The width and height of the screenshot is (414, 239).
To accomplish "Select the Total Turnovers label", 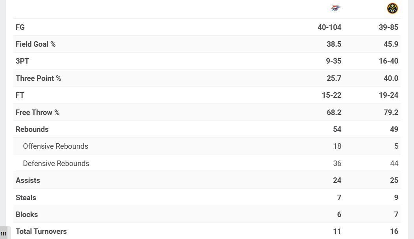I will click(x=41, y=231).
